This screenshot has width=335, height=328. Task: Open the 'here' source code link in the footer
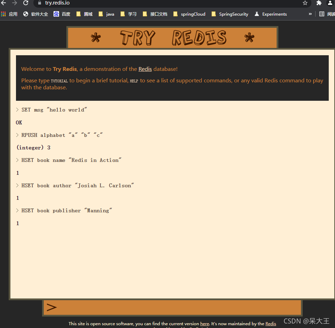(x=204, y=324)
